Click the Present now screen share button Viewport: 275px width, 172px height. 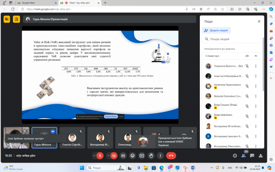click(142, 156)
